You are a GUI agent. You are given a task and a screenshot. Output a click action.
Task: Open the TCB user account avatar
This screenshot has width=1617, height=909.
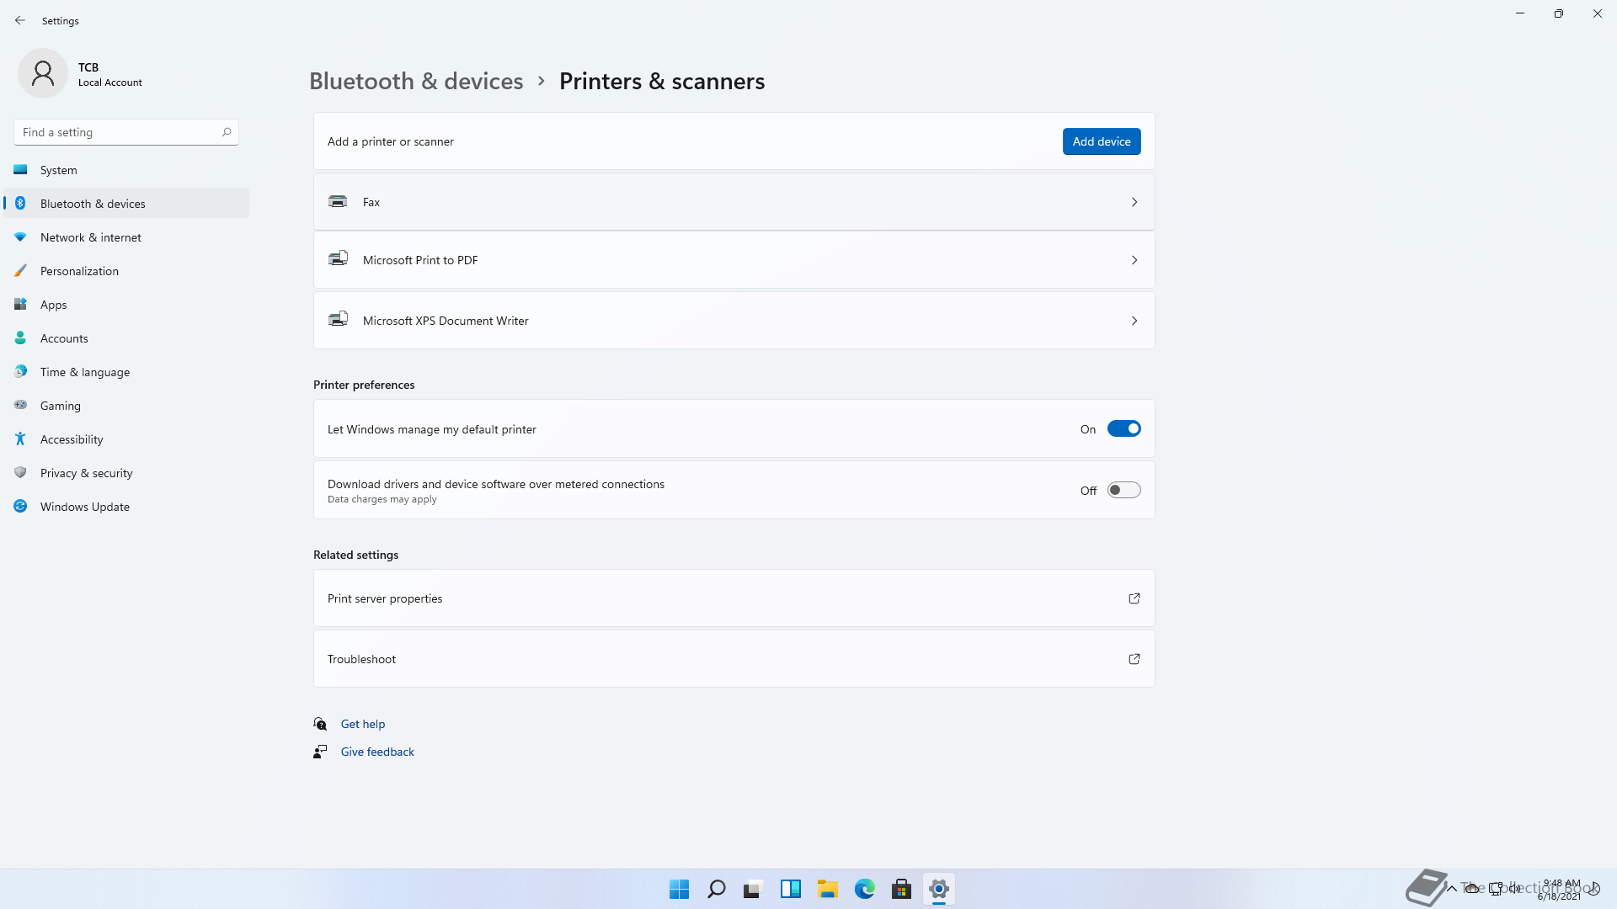[43, 73]
